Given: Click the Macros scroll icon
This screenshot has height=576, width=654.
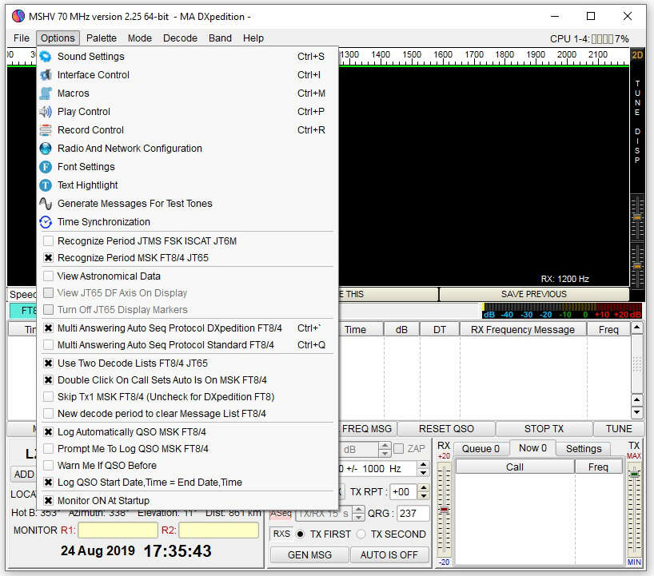Looking at the screenshot, I should [x=46, y=93].
